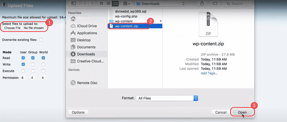
Task: Toggle the Group Read permission checkbox
Action: pyautogui.click(x=33, y=58)
